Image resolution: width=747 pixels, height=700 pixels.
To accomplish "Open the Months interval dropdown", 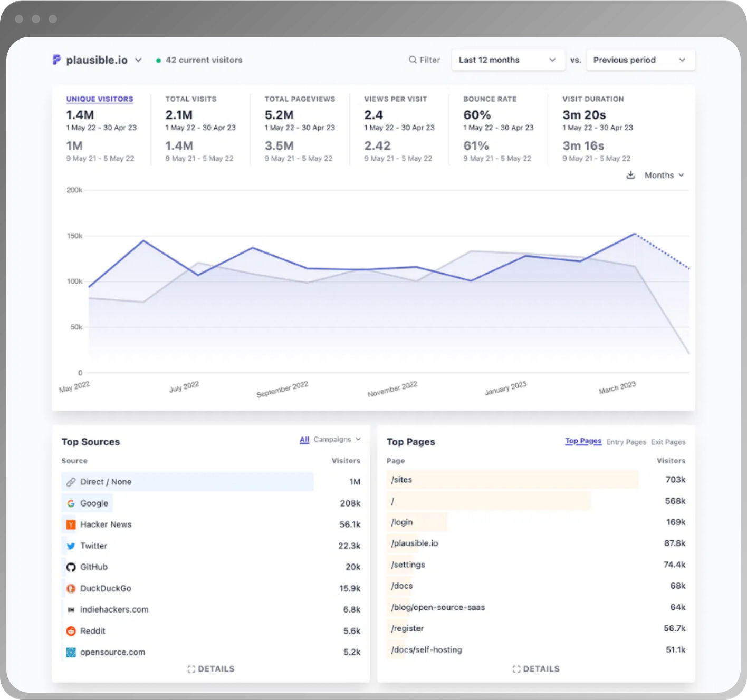I will tap(664, 175).
